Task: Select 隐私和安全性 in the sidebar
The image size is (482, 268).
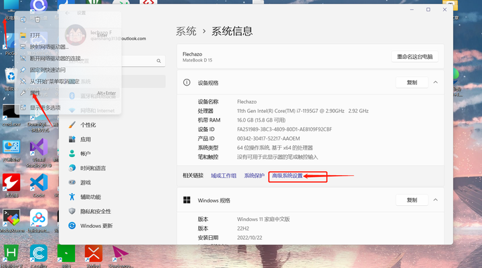Action: tap(95, 211)
